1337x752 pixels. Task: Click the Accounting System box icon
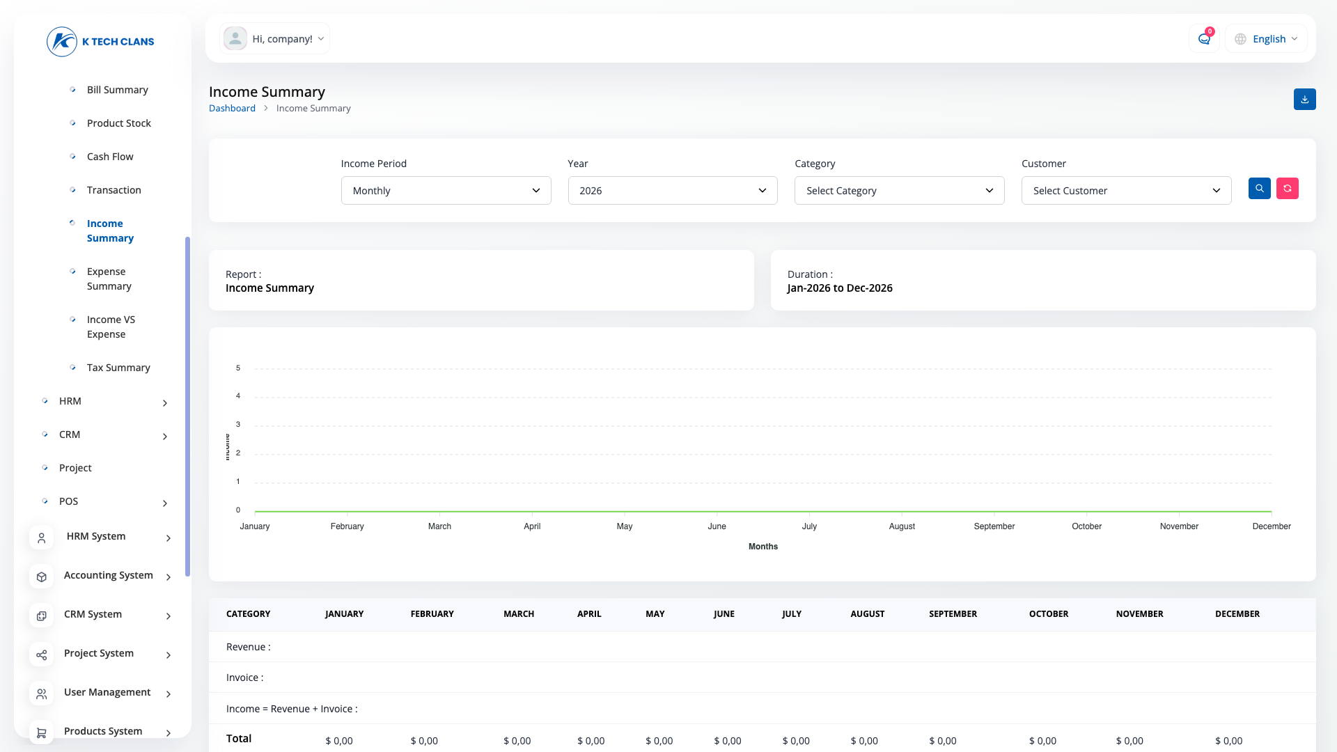(42, 577)
